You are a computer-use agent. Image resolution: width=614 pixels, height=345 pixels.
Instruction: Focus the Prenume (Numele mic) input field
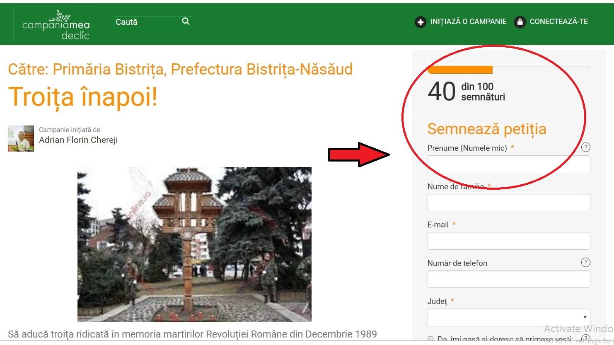(508, 164)
